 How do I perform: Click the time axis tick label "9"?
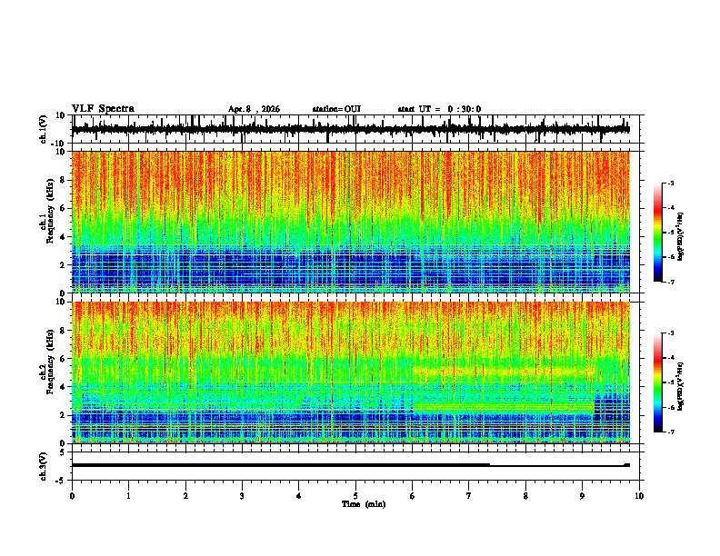click(582, 496)
